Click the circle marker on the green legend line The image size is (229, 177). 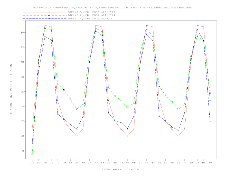(x=49, y=15)
